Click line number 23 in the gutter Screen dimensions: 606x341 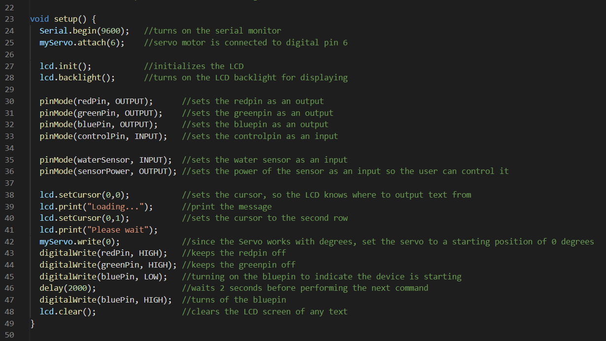click(x=9, y=19)
